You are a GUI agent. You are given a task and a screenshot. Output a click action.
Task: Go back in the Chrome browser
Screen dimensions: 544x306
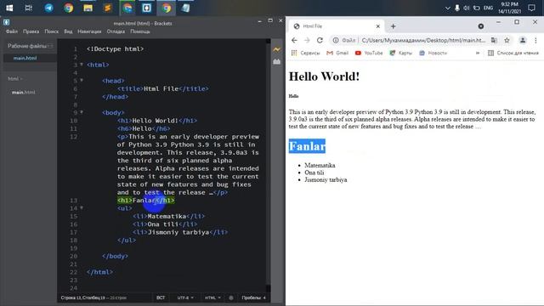click(294, 40)
